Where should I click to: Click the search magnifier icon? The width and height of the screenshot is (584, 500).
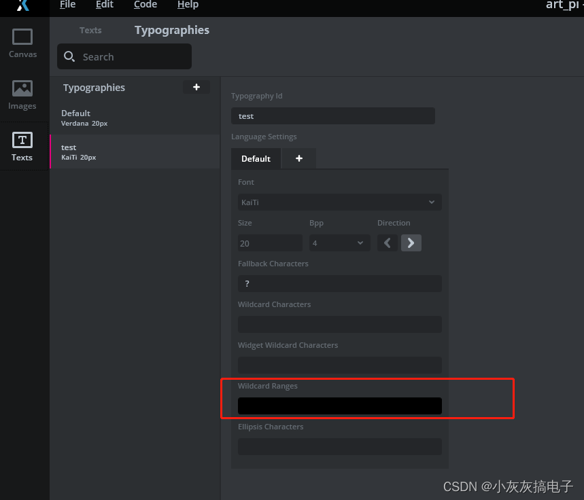(x=69, y=56)
